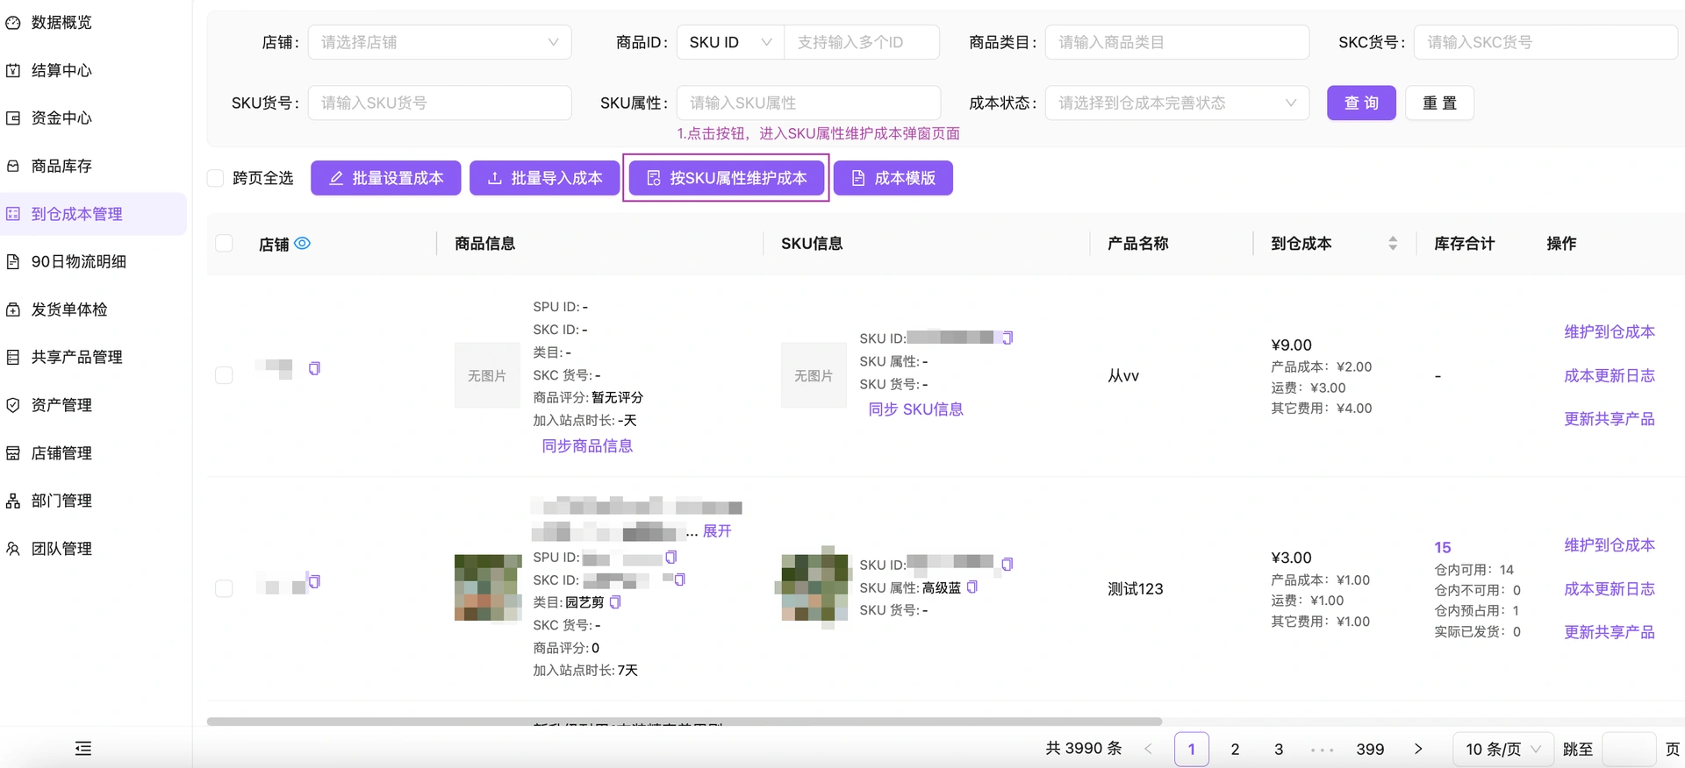The image size is (1685, 768).
Task: Focus the SKC货号 input field
Action: pyautogui.click(x=1545, y=42)
